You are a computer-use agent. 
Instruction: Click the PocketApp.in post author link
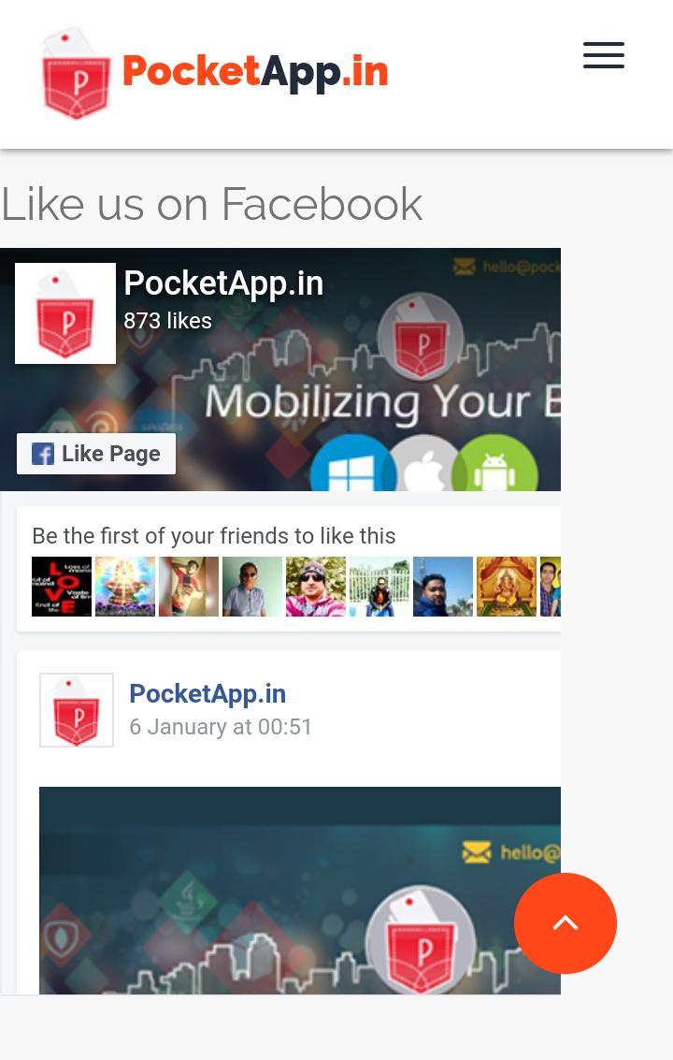[x=208, y=693]
